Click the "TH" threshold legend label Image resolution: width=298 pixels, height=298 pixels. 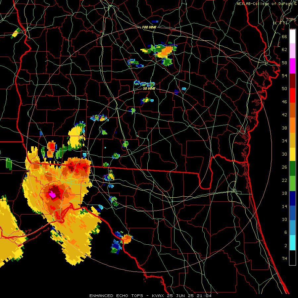[x=284, y=259]
